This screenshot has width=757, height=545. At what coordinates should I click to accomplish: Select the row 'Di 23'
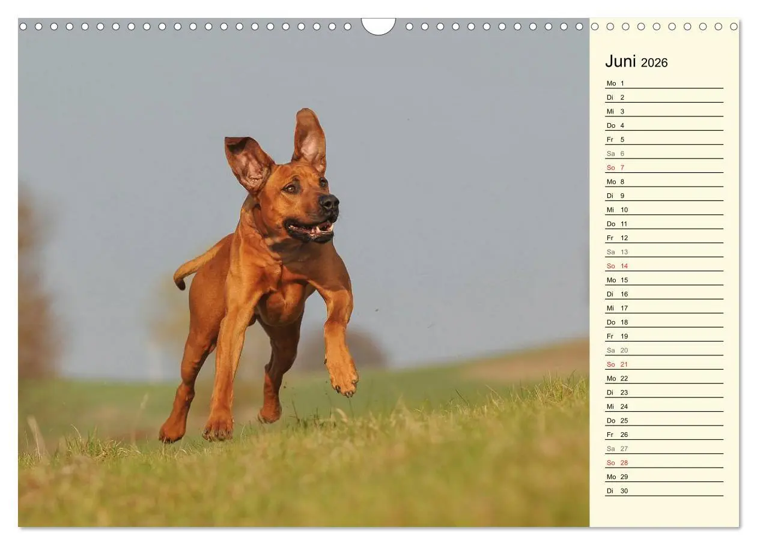coord(664,392)
